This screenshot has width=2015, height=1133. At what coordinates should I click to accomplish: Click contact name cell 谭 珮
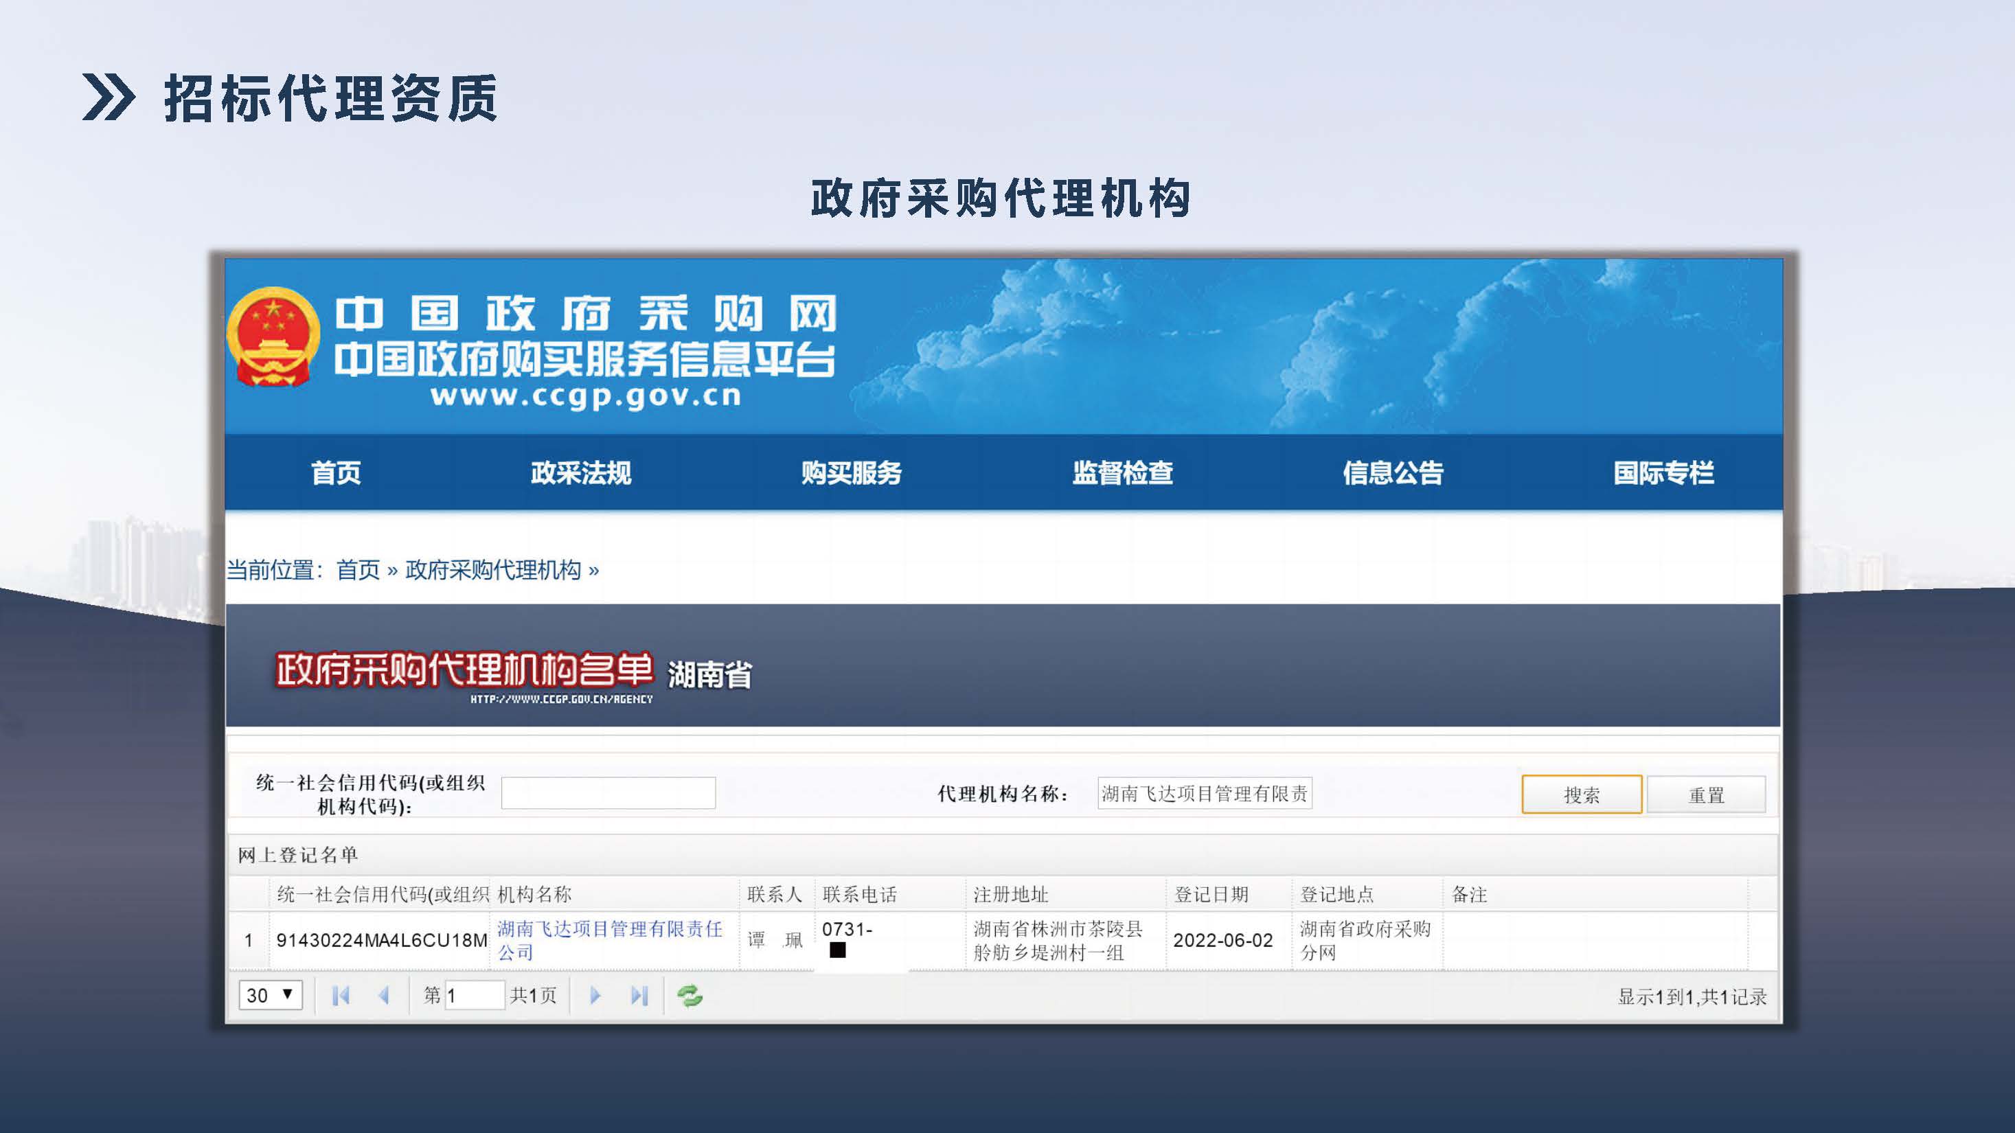[x=775, y=940]
